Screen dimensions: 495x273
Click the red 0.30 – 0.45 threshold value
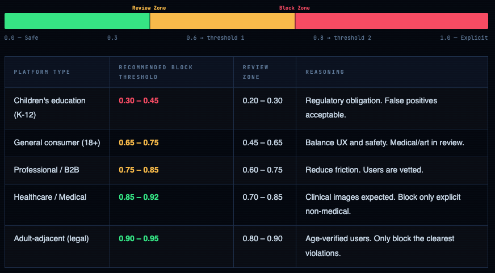139,100
